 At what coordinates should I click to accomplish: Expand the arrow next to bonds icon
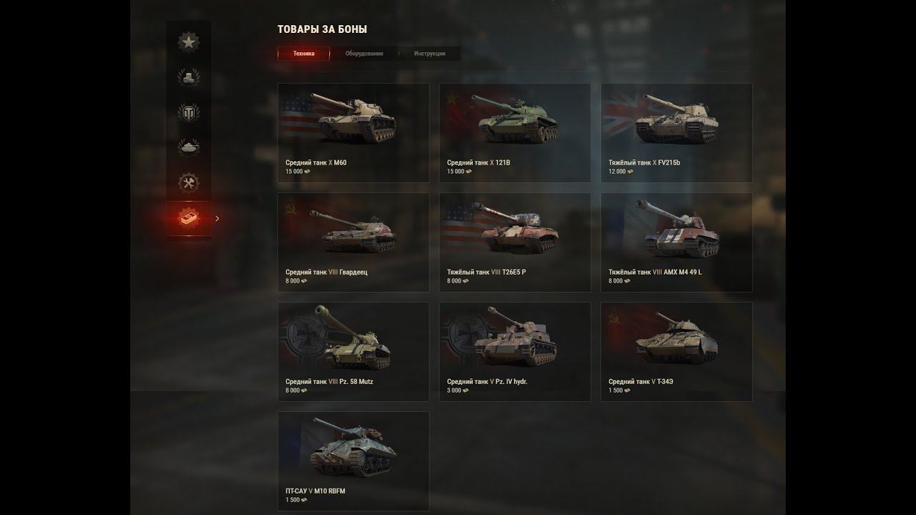pos(218,219)
